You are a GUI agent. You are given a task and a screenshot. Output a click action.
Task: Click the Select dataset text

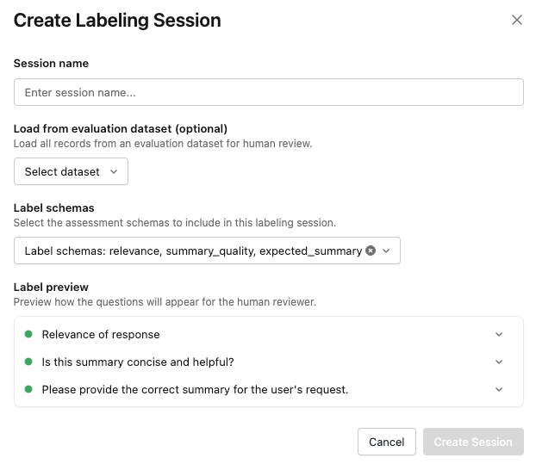(62, 171)
